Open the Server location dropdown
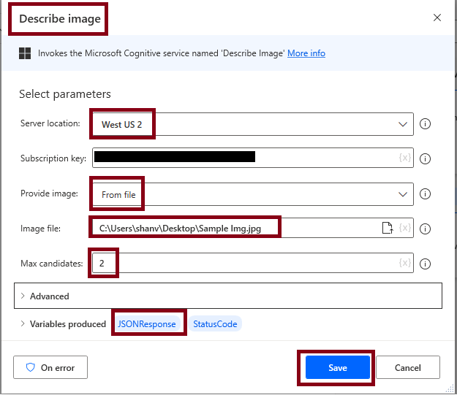Image resolution: width=457 pixels, height=395 pixels. 253,124
